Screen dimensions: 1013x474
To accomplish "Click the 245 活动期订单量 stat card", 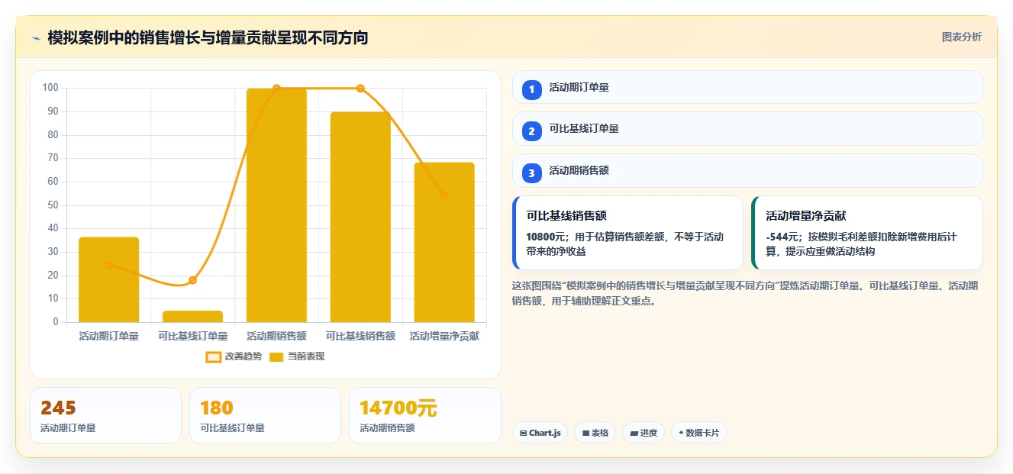I will 105,415.
